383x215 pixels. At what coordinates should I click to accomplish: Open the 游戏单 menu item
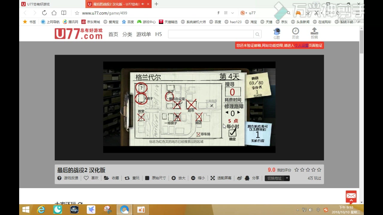click(144, 34)
